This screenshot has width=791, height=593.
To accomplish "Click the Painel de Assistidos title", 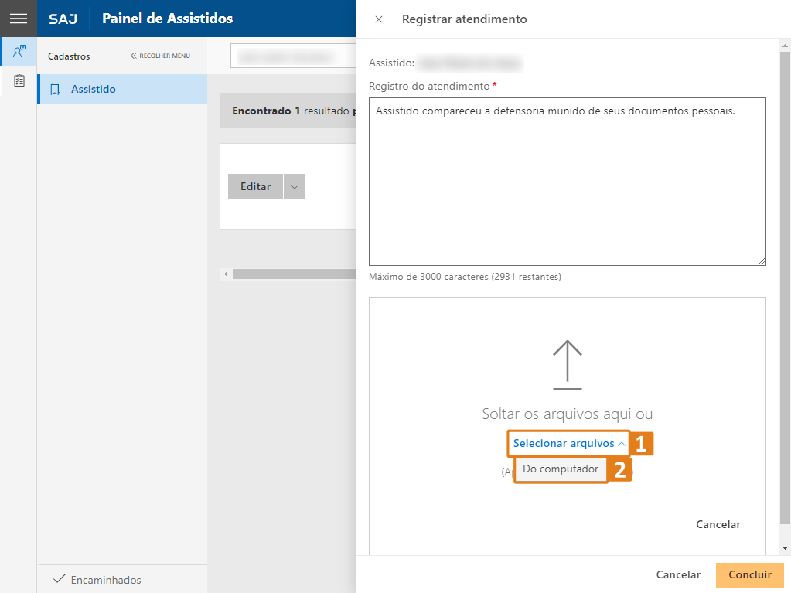I will coord(168,19).
